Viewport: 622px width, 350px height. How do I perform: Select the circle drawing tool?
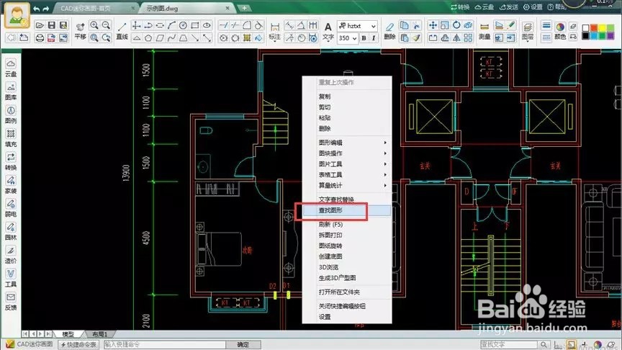[x=183, y=25]
